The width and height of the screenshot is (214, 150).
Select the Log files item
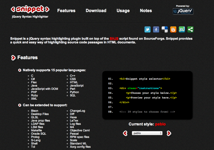(x=75, y=124)
